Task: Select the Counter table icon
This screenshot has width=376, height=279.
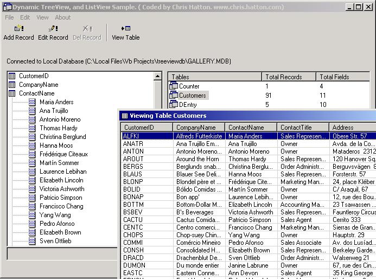Action: (x=174, y=86)
